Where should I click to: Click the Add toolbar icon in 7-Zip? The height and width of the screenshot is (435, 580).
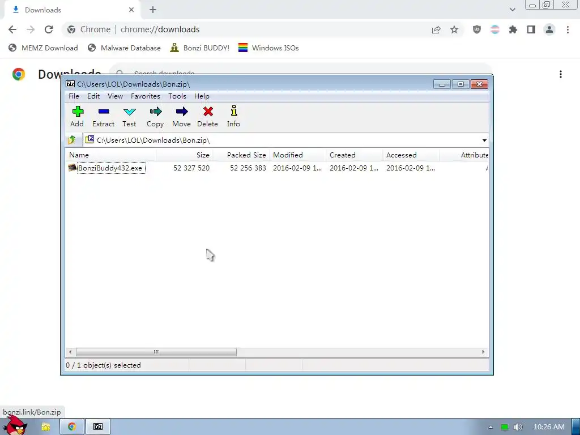click(78, 112)
